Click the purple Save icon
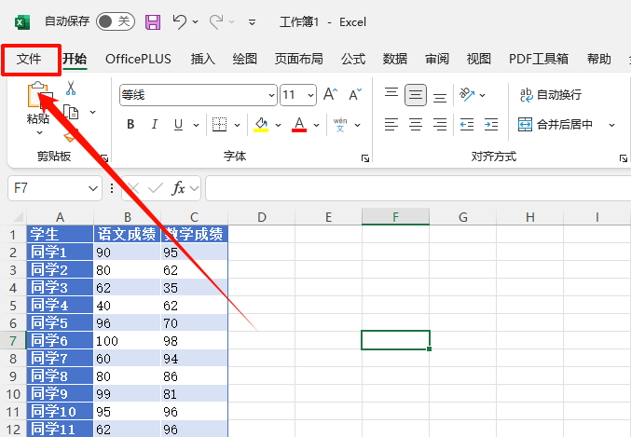This screenshot has height=437, width=631. point(153,21)
